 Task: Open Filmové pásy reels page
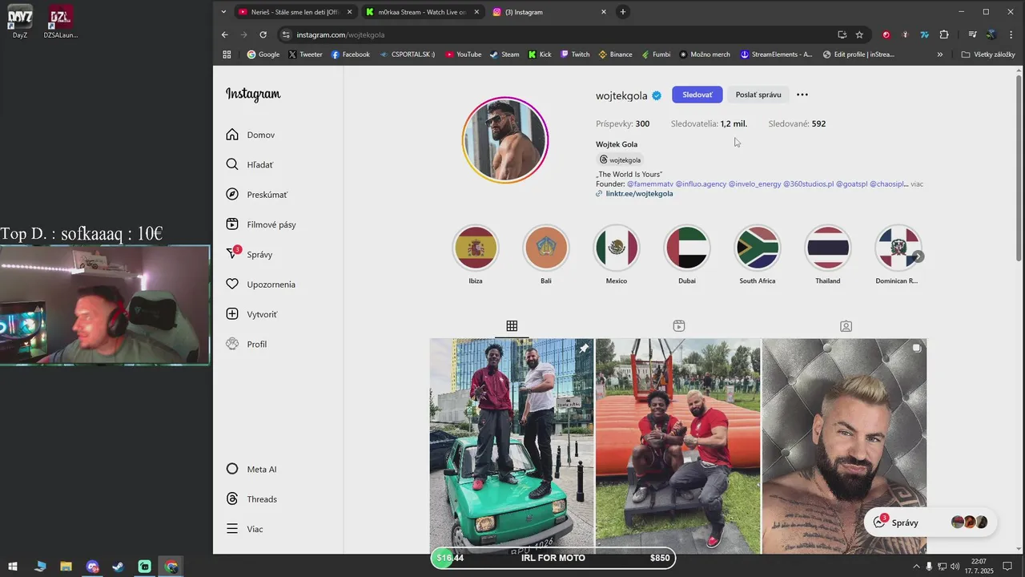tap(261, 224)
